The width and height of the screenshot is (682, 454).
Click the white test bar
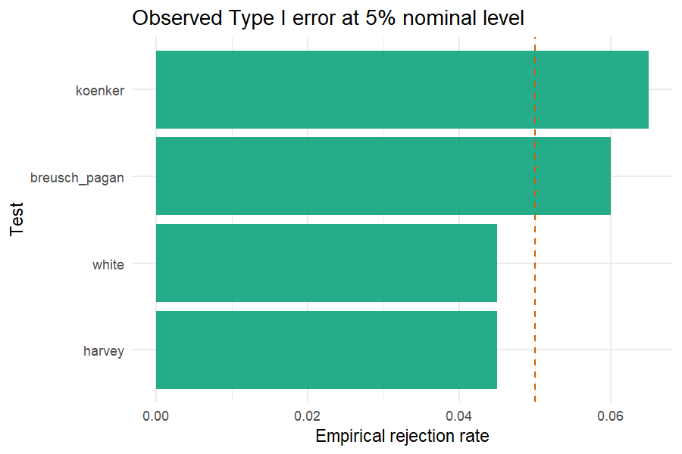coord(326,263)
